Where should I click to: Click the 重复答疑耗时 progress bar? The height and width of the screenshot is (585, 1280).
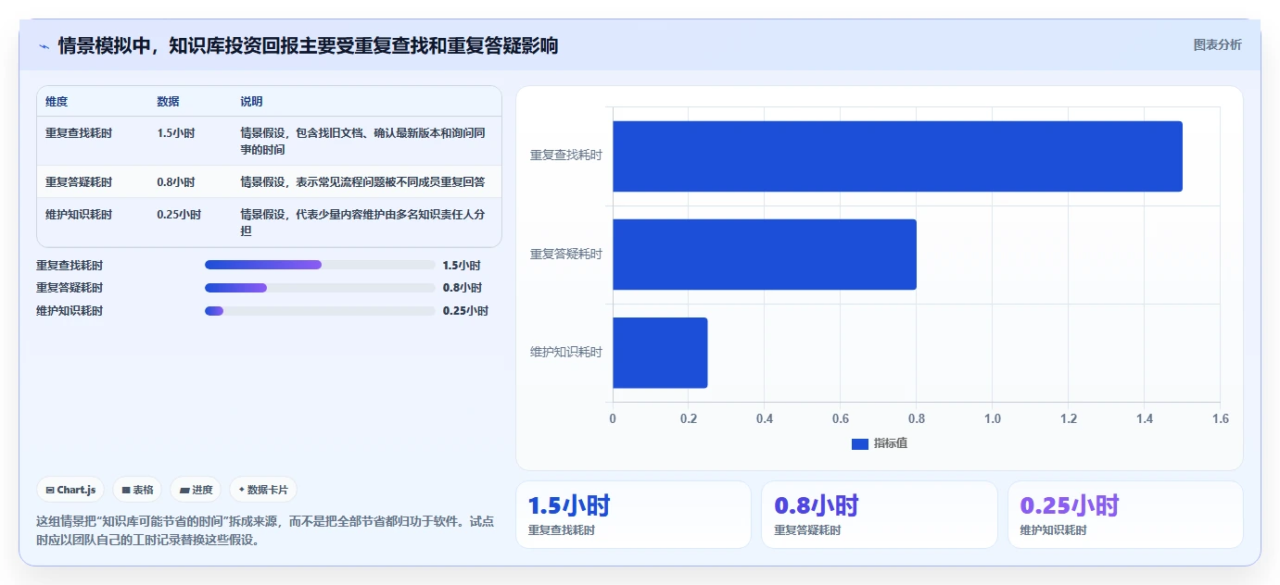pyautogui.click(x=320, y=288)
